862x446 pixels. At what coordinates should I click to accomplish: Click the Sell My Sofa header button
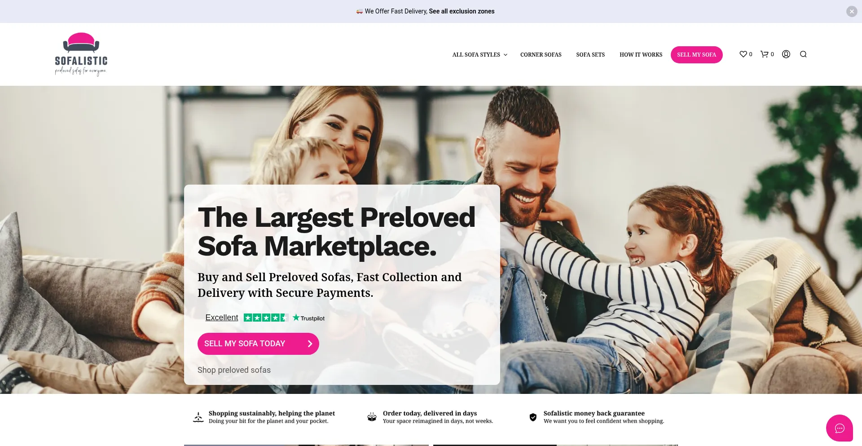click(x=696, y=55)
